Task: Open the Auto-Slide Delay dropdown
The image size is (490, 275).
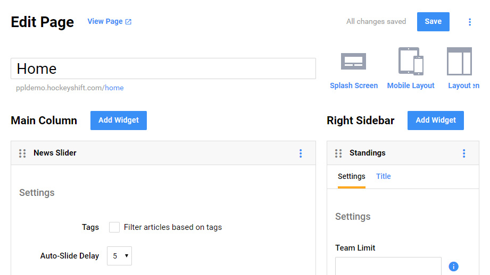Action: pyautogui.click(x=119, y=256)
